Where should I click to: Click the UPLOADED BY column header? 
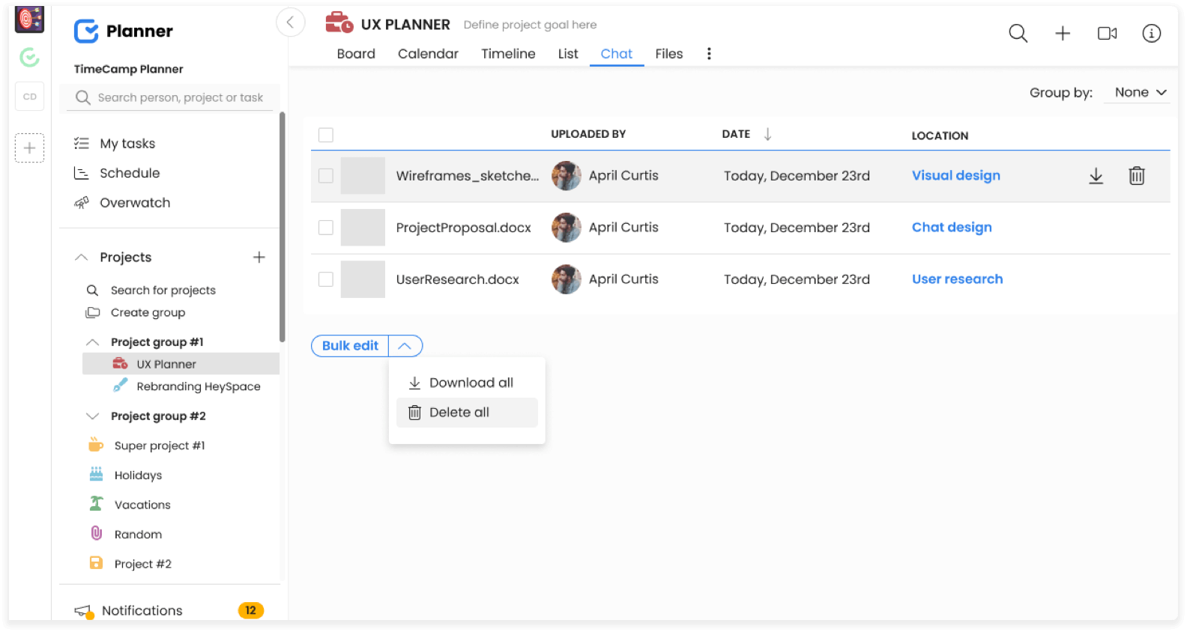588,134
